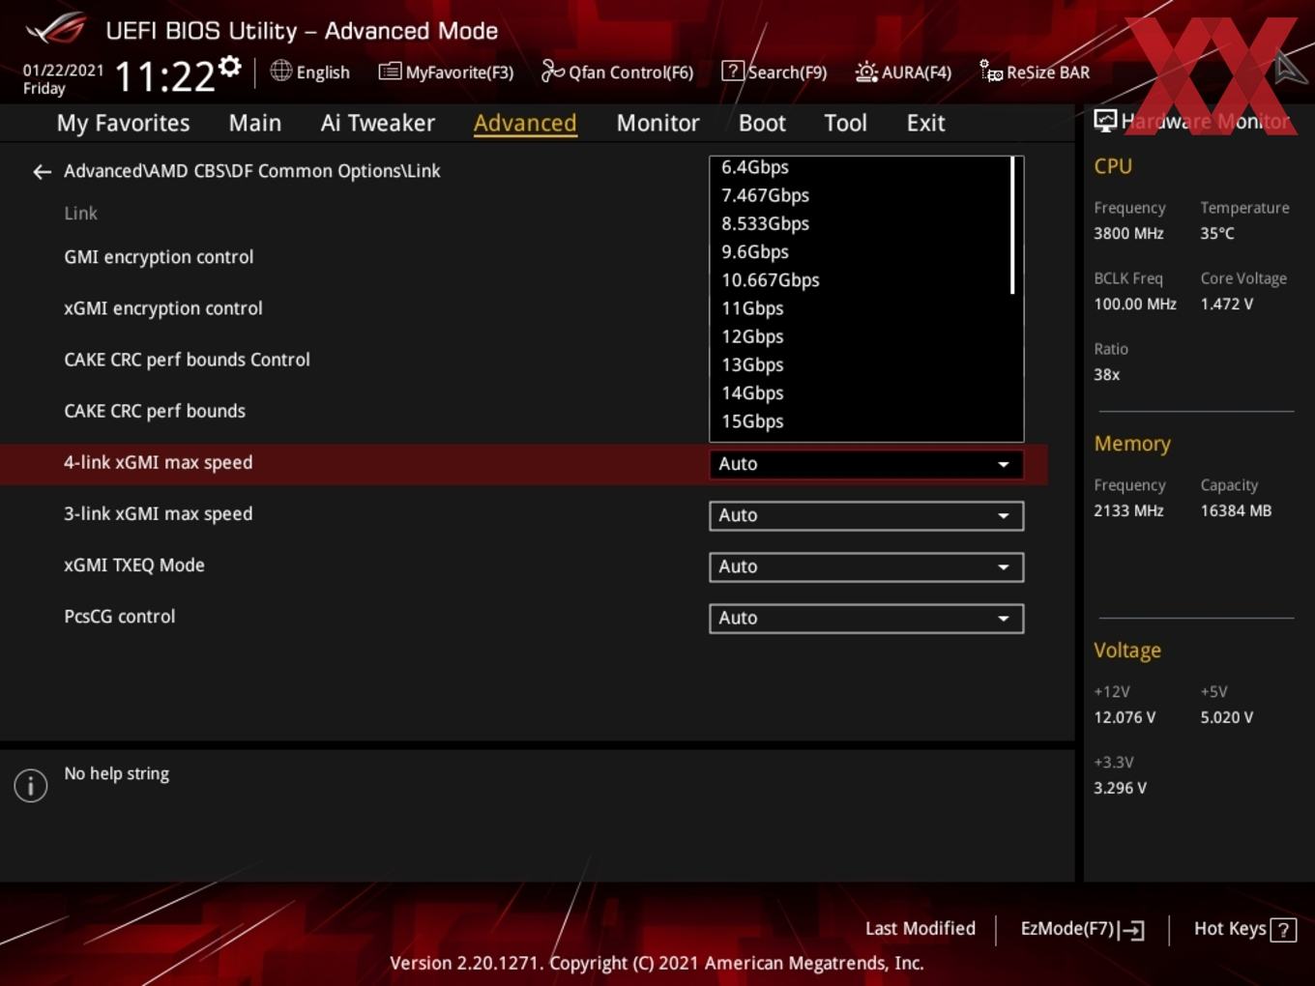Click the speed list scrollbar
Viewport: 1315px width, 986px height.
(1012, 225)
